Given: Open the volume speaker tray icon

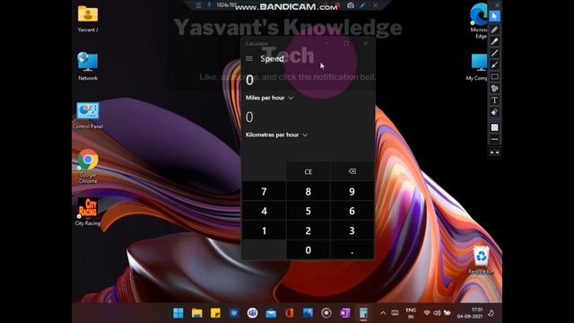Looking at the screenshot, I should (437, 313).
